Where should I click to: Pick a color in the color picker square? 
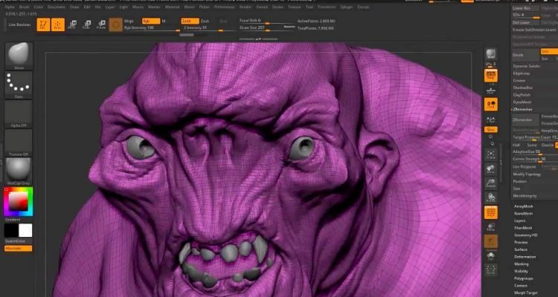(x=18, y=201)
